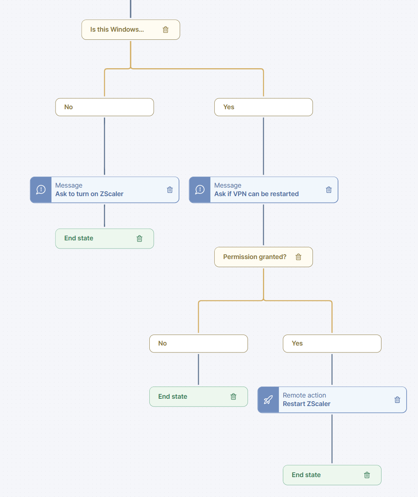Delete the 'Ask to turn on ZScaler' message

[x=170, y=190]
